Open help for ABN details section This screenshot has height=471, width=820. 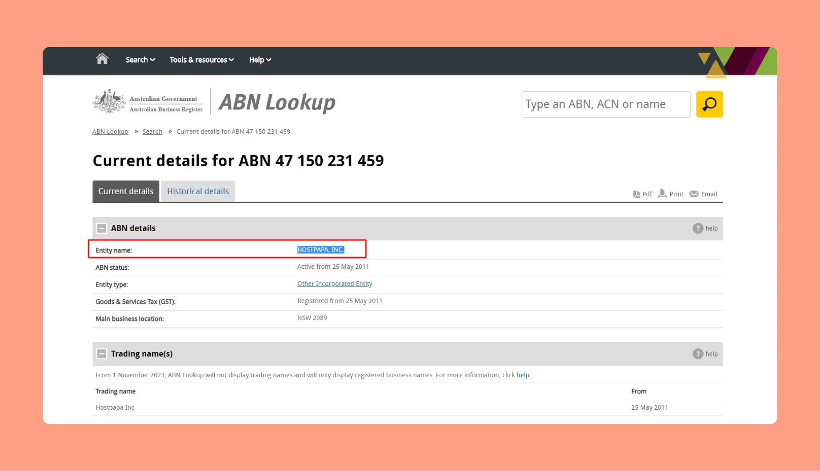(705, 228)
